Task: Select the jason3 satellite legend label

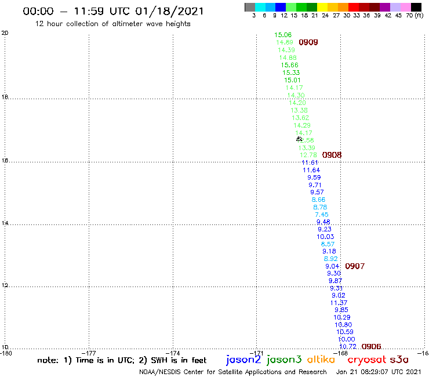Action: pos(284,360)
